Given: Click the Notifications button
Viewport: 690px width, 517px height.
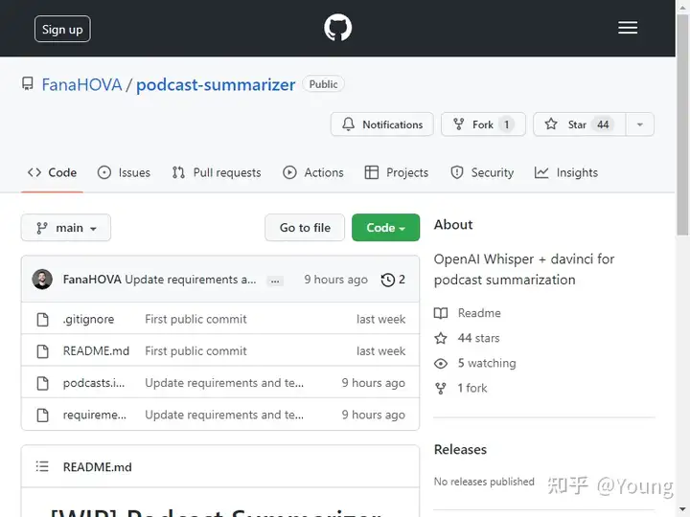Looking at the screenshot, I should pyautogui.click(x=382, y=124).
